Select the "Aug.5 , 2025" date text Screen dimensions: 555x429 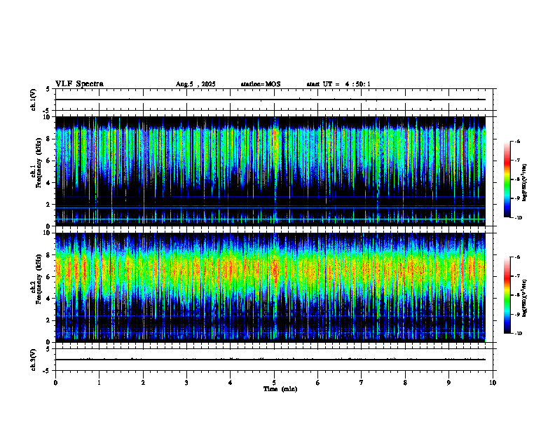196,84
